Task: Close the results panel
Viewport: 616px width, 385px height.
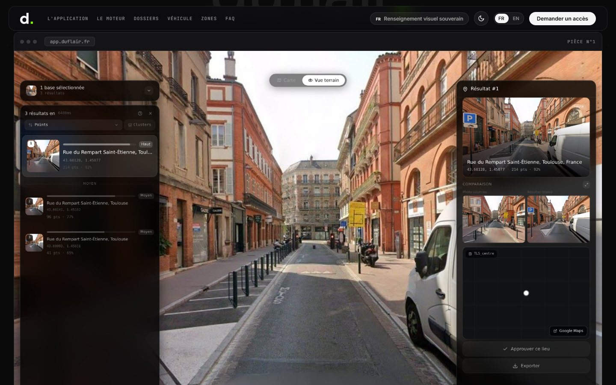Action: point(150,113)
